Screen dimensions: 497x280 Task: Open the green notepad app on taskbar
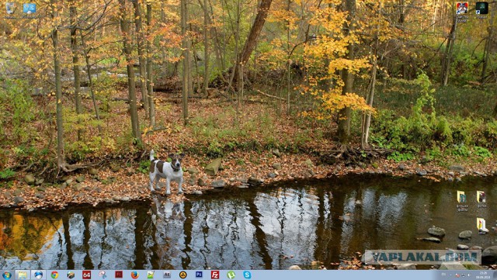[x=151, y=275]
